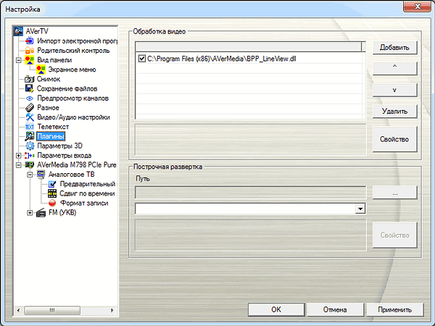
Task: Open Снимок settings page
Action: [x=49, y=79]
